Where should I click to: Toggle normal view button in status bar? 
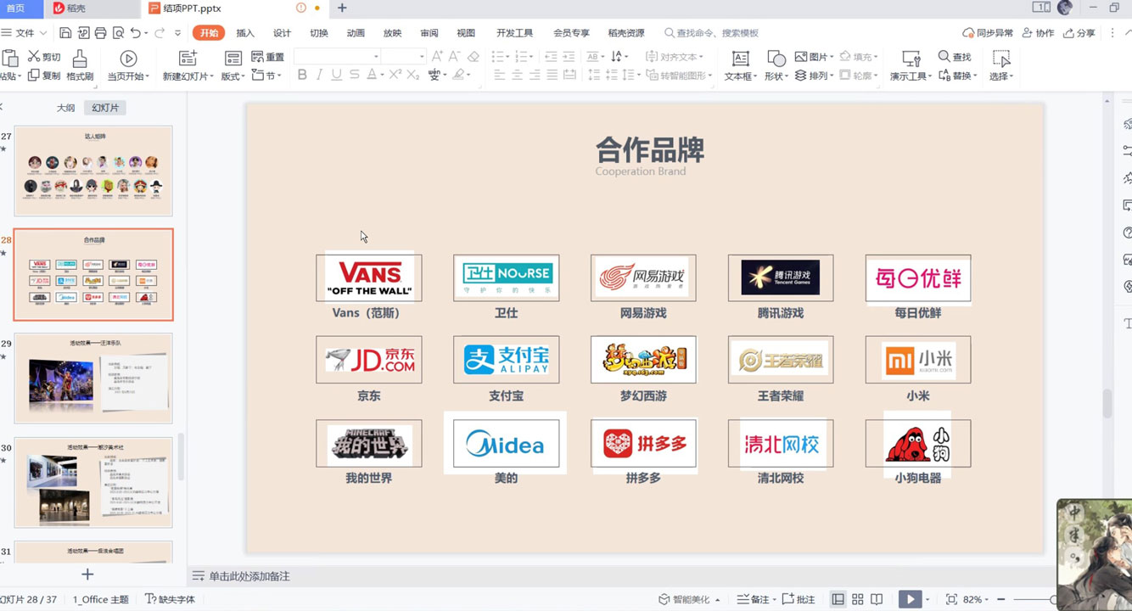pos(838,599)
